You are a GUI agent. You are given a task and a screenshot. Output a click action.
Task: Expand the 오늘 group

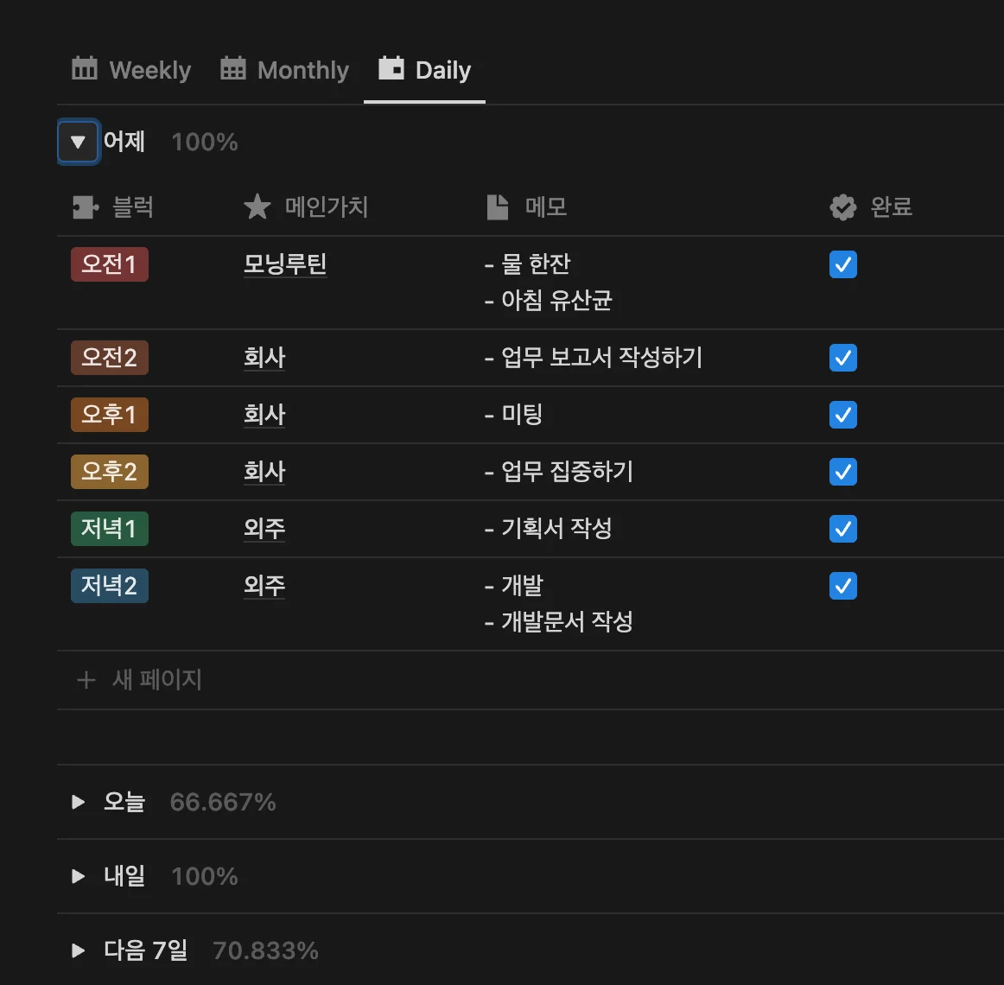pyautogui.click(x=78, y=802)
